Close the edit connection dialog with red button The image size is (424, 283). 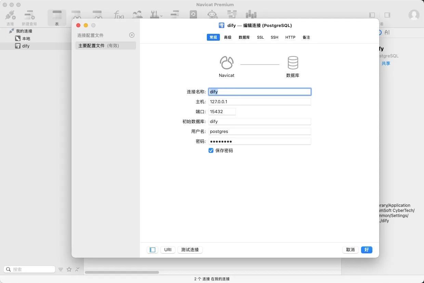pyautogui.click(x=78, y=25)
